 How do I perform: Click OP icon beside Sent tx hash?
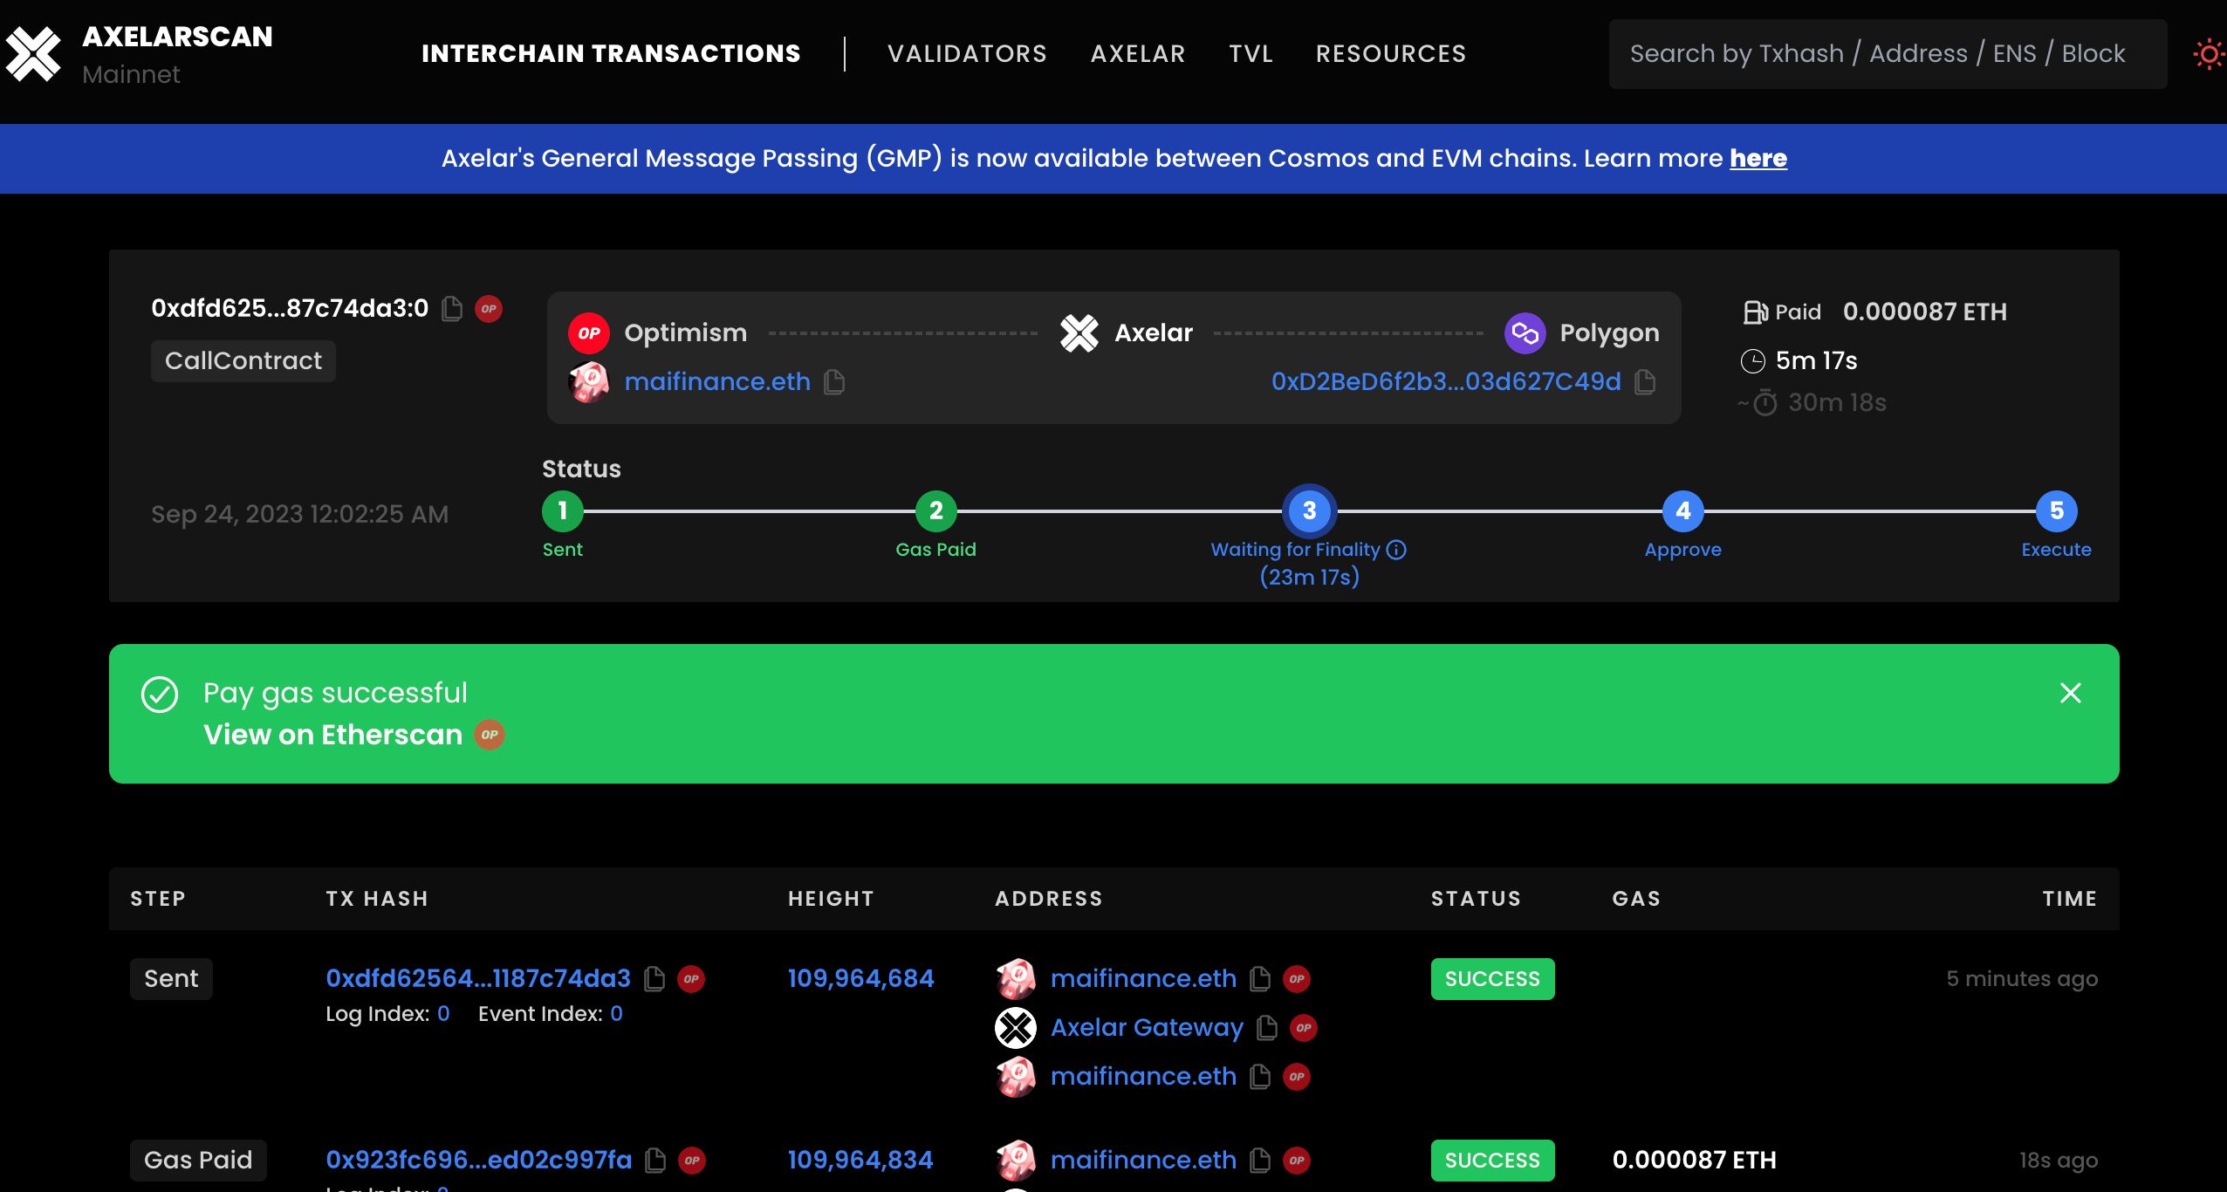click(691, 979)
